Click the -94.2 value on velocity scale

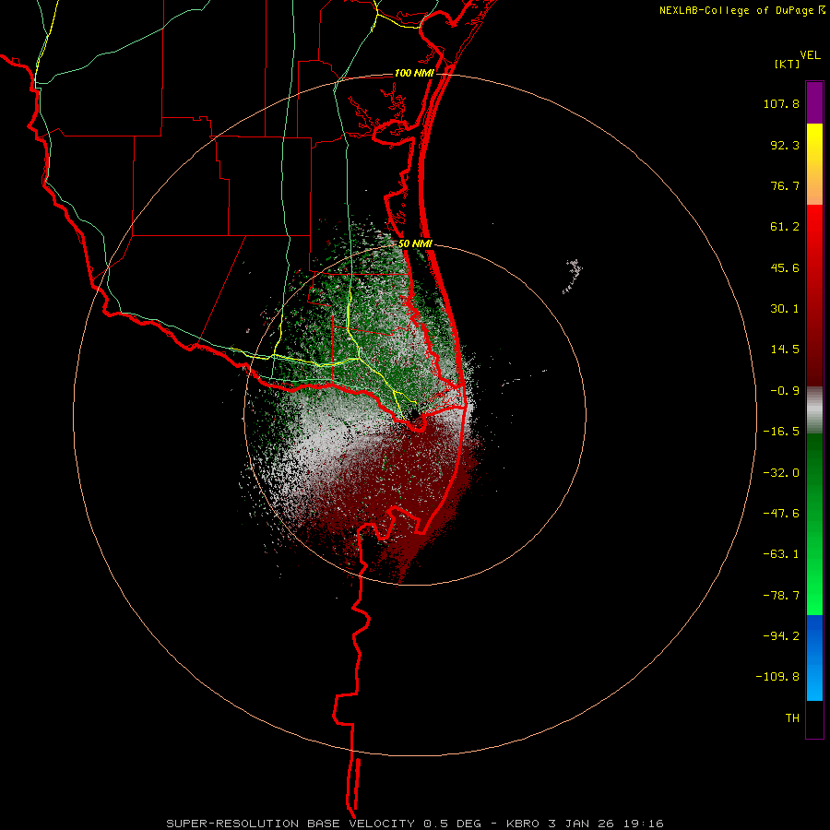click(781, 635)
